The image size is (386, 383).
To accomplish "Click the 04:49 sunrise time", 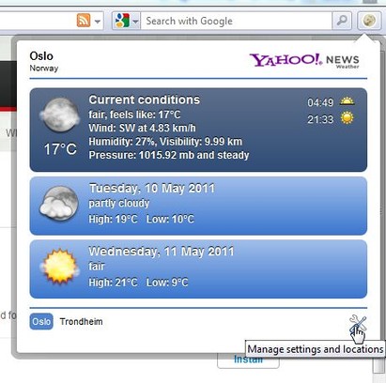I will point(320,102).
